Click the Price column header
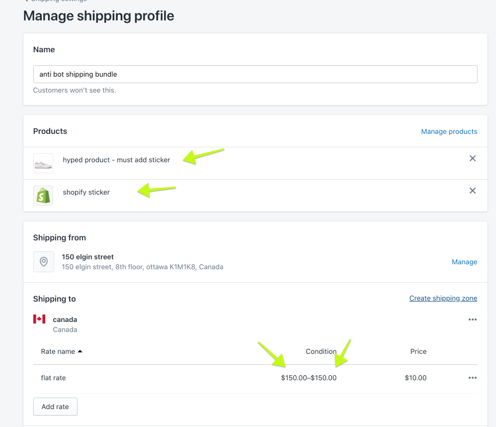Screen dimensions: 496x427 coord(418,351)
